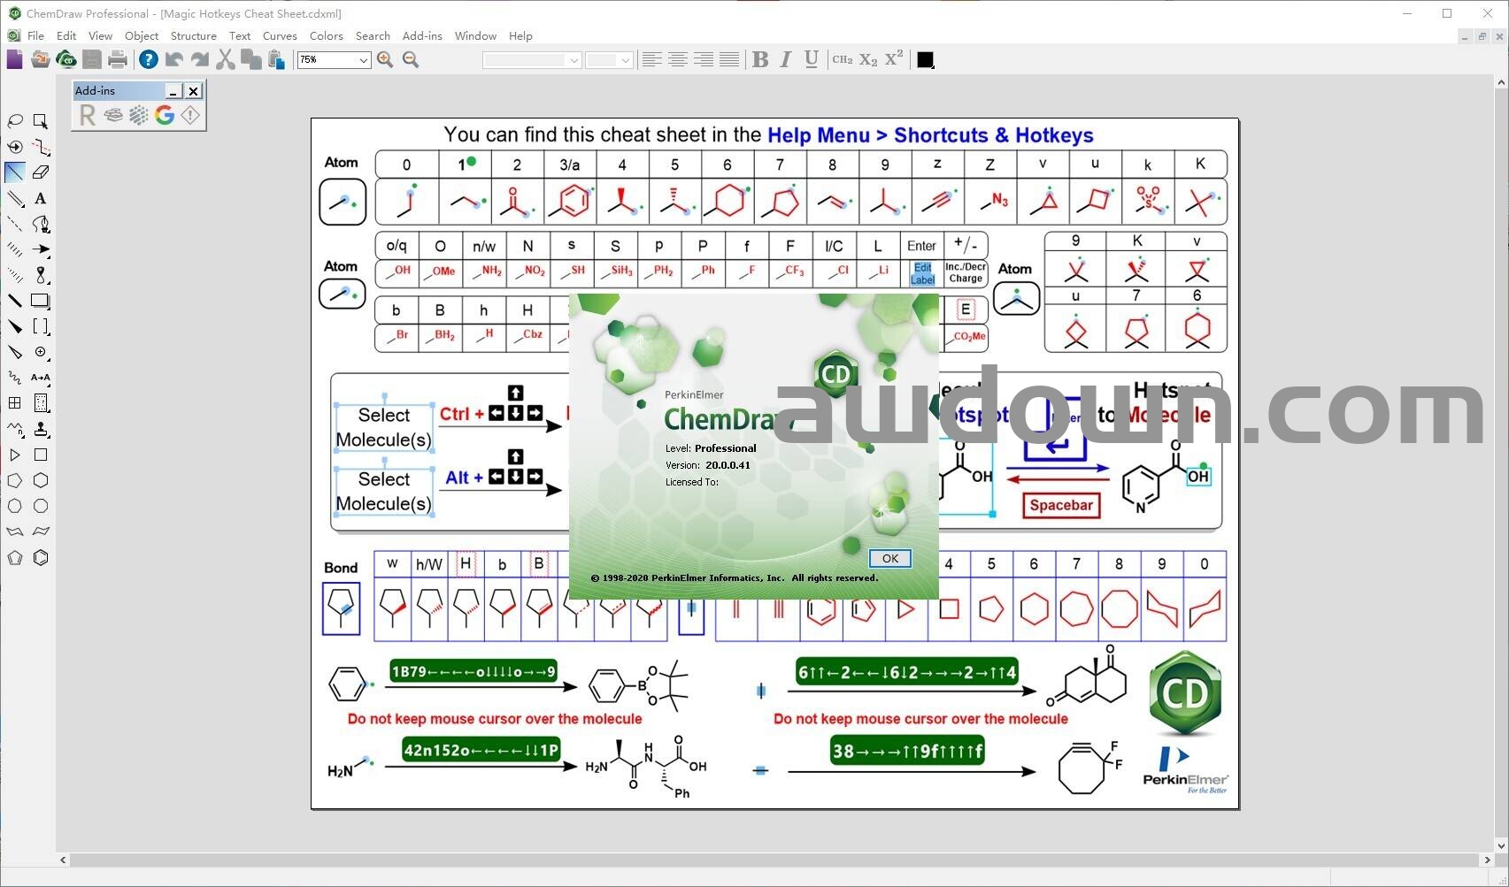Click the zoom in magnifier icon
The width and height of the screenshot is (1509, 887).
[385, 59]
